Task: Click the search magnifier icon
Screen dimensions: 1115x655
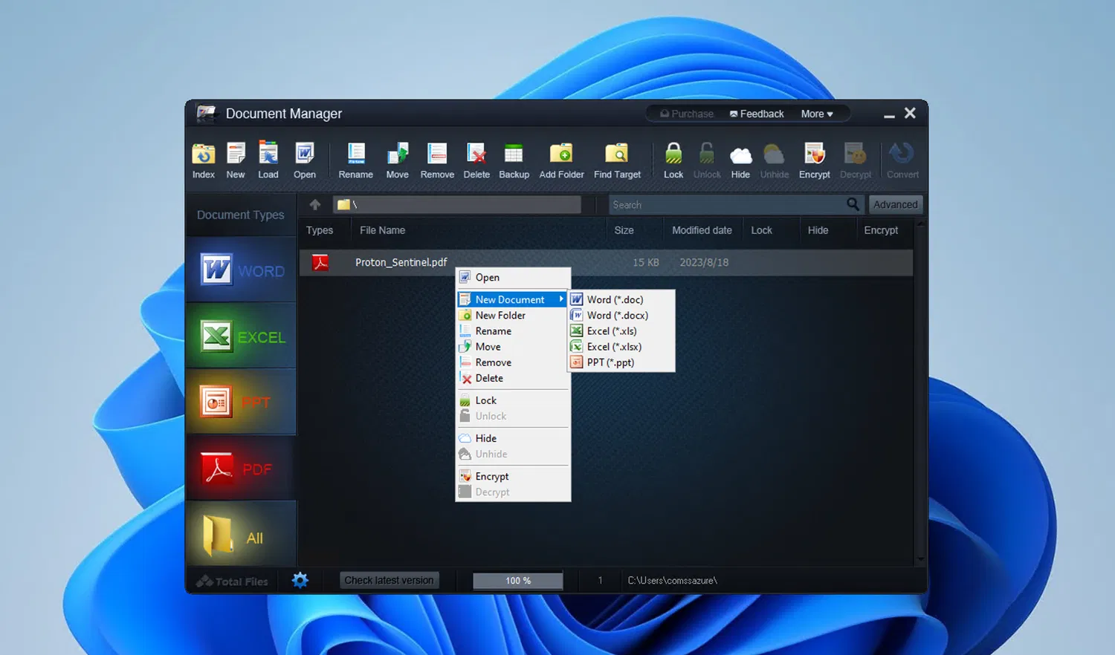Action: coord(853,204)
